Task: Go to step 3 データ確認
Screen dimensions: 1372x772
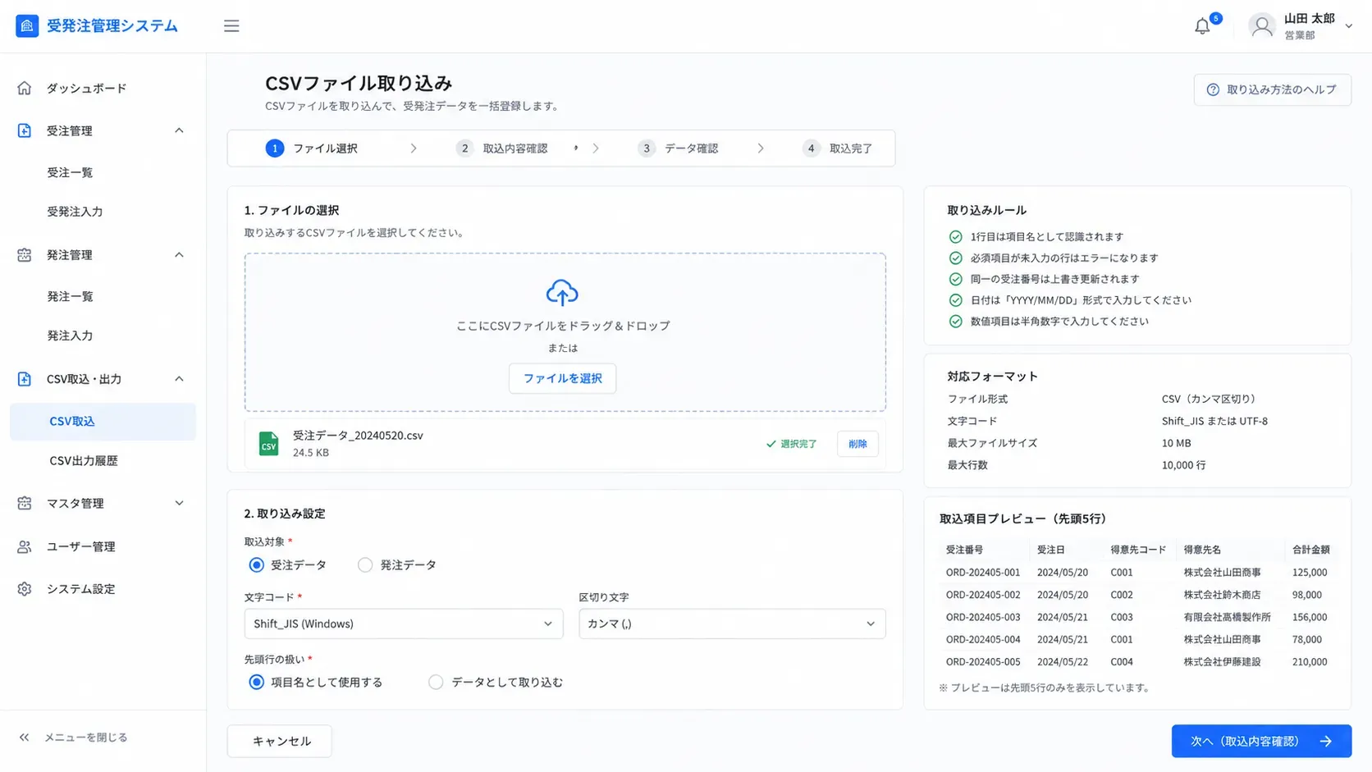Action: [679, 148]
